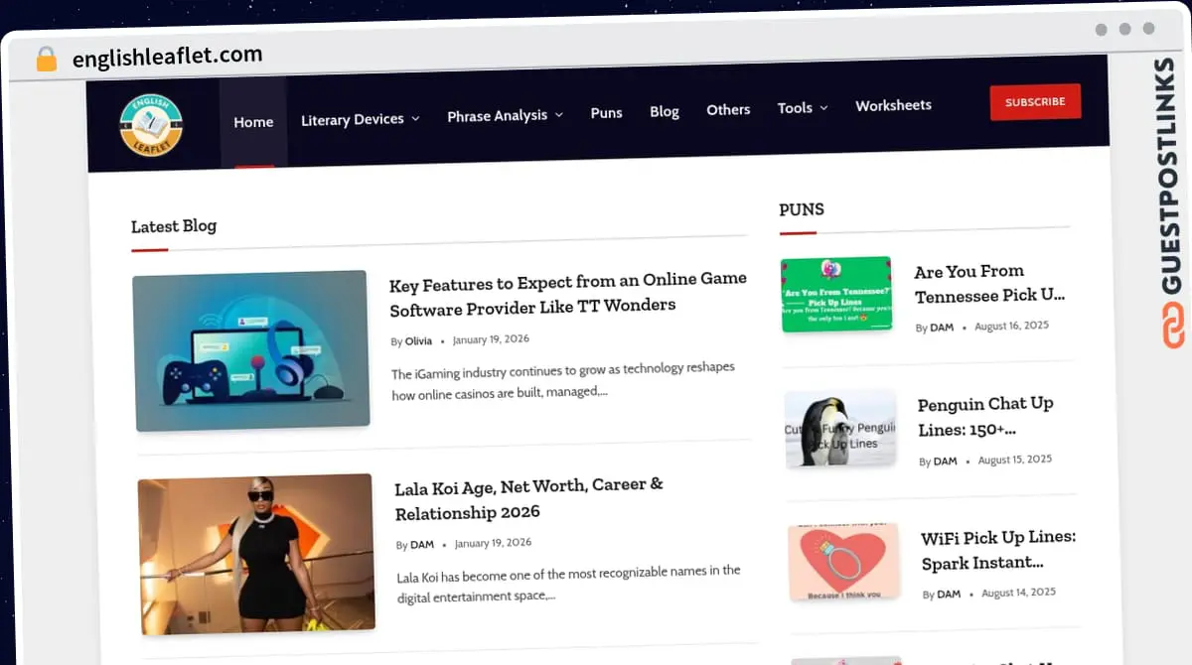The height and width of the screenshot is (665, 1192).
Task: Select Blog in the navigation bar
Action: coord(665,111)
